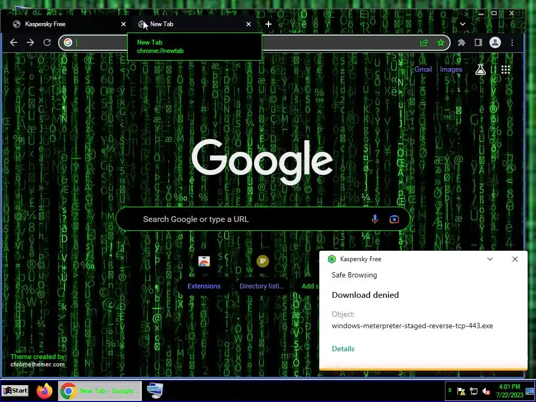This screenshot has height=402, width=536.
Task: Open the profile avatar menu
Action: click(495, 42)
